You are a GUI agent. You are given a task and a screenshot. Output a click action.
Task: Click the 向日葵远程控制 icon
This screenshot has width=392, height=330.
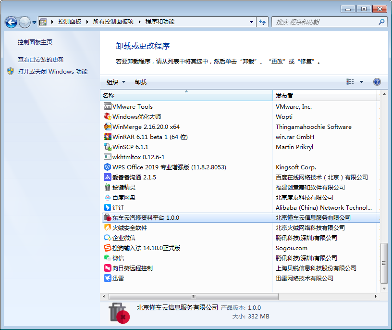click(x=107, y=268)
